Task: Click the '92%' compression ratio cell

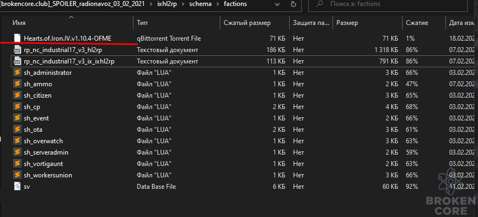Action: click(x=412, y=187)
